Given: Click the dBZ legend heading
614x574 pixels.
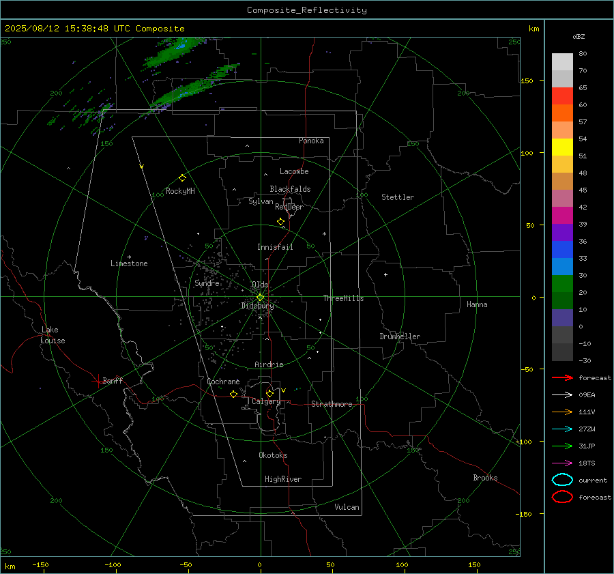Looking at the screenshot, I should (x=579, y=36).
